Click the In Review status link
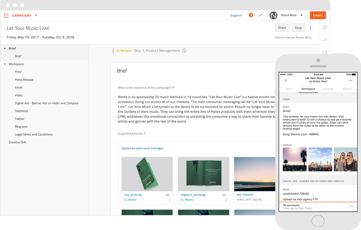The image size is (361, 230). click(124, 51)
